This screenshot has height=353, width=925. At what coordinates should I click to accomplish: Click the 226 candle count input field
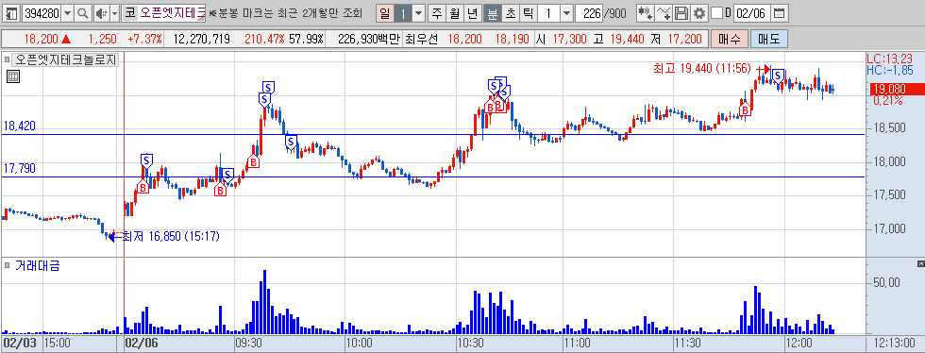click(588, 13)
